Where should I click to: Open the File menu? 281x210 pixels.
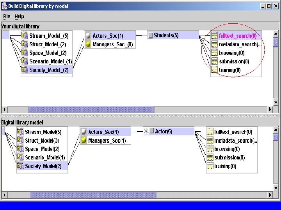7,16
